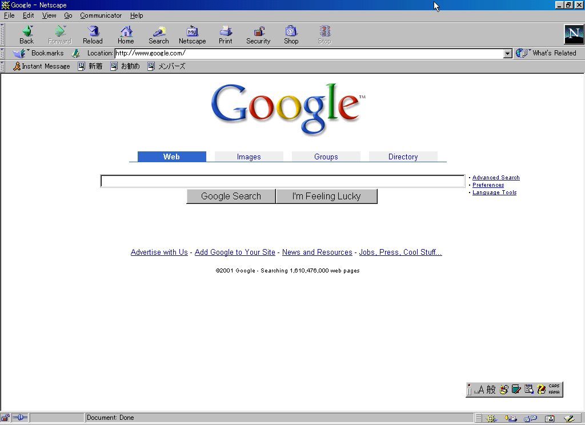The height and width of the screenshot is (425, 585).
Task: Open the Advertise with Us link
Action: point(159,252)
